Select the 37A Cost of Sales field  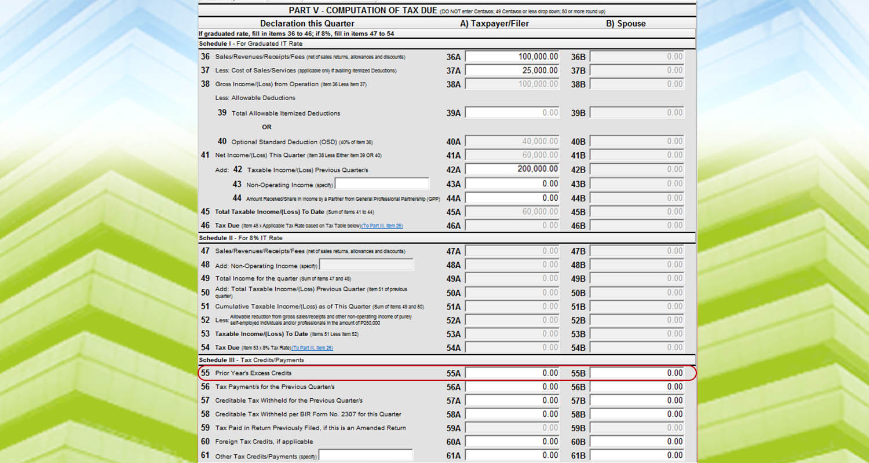512,71
